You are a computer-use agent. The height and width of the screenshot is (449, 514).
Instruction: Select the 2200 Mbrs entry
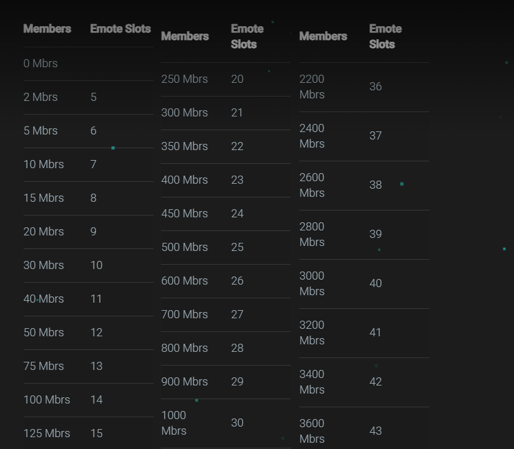tap(312, 87)
